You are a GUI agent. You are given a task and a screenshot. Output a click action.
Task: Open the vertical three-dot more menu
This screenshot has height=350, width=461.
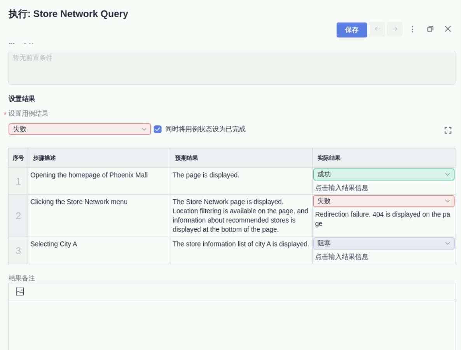point(412,29)
